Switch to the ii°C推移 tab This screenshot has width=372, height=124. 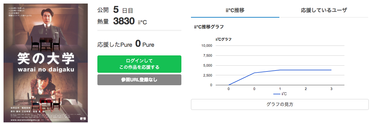point(235,10)
